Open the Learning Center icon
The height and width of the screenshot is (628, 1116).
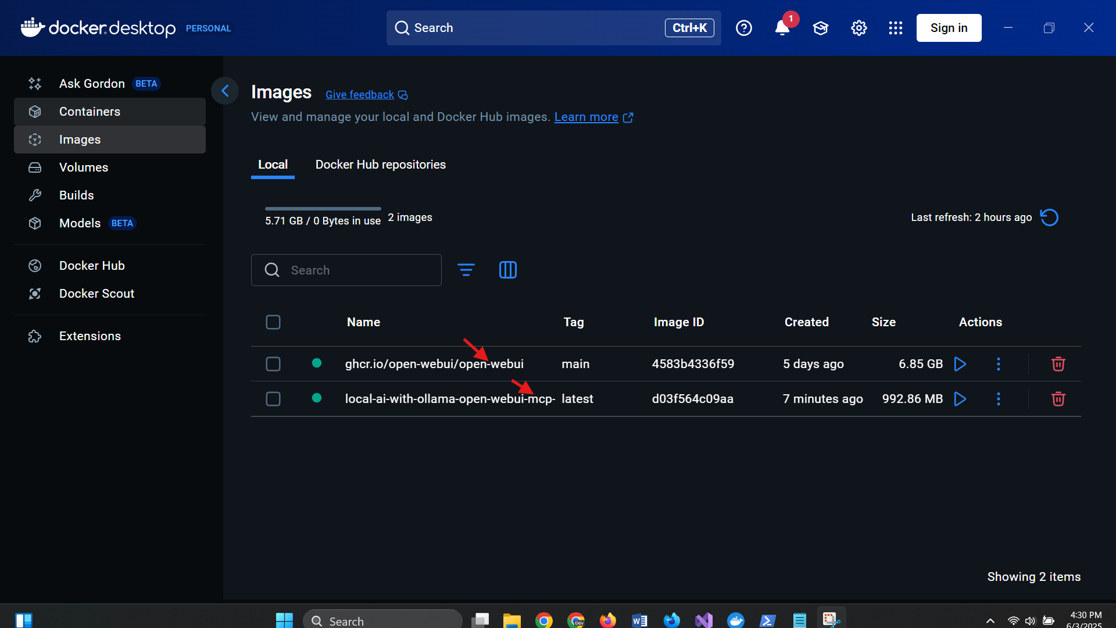coord(820,28)
